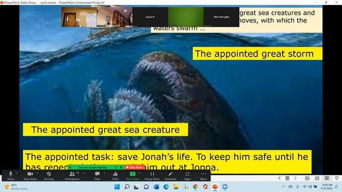
Task: Switch to PowerPoint on the taskbar
Action: pos(215,187)
